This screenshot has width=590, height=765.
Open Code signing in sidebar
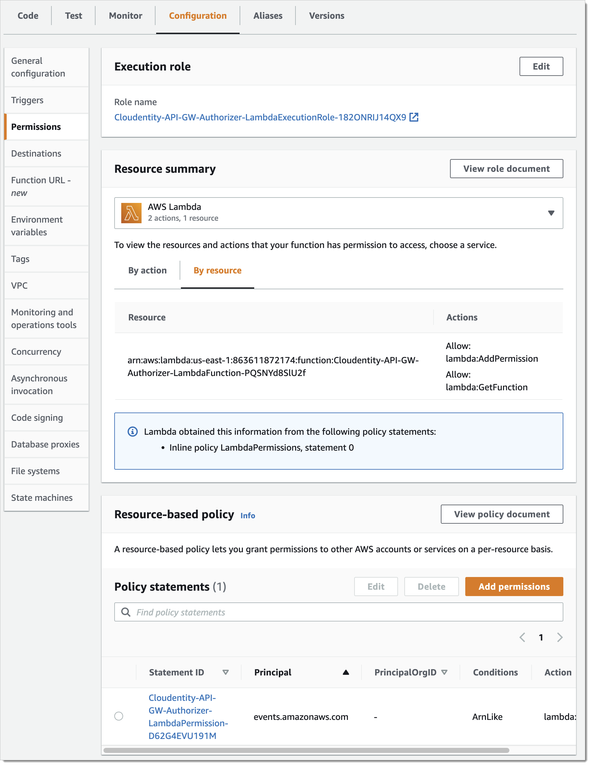tap(47, 418)
